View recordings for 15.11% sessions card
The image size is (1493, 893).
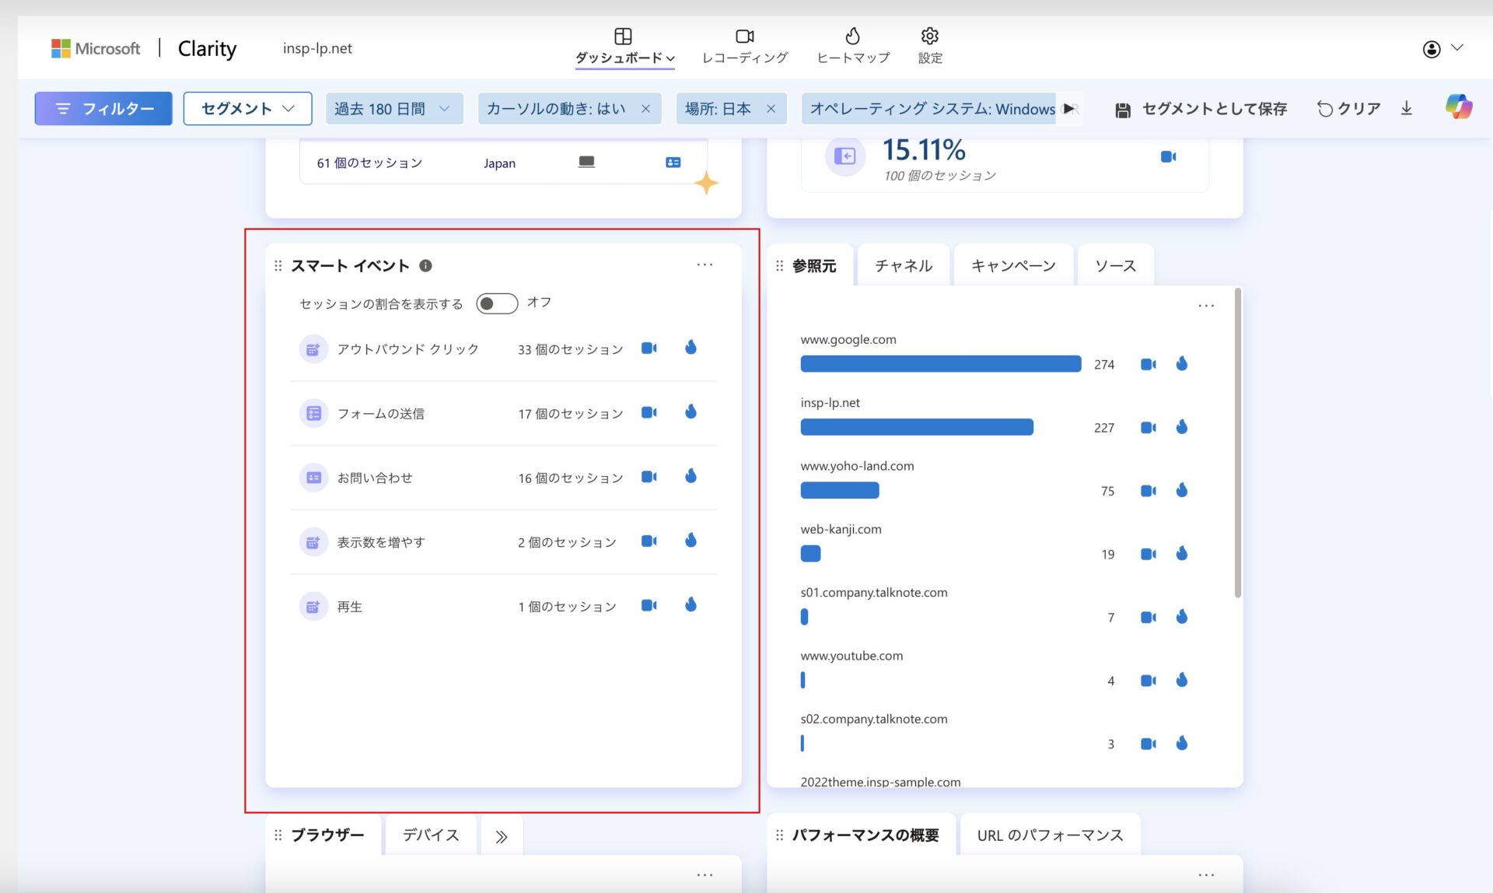(1168, 157)
